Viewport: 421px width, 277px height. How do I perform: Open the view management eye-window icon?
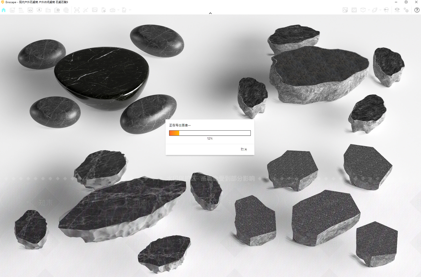pyautogui.click(x=30, y=10)
